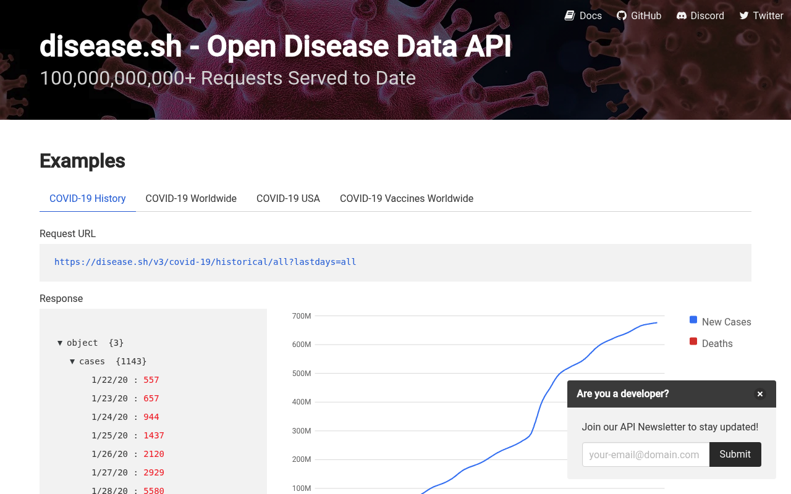Open the GitHub link text

[x=646, y=15]
